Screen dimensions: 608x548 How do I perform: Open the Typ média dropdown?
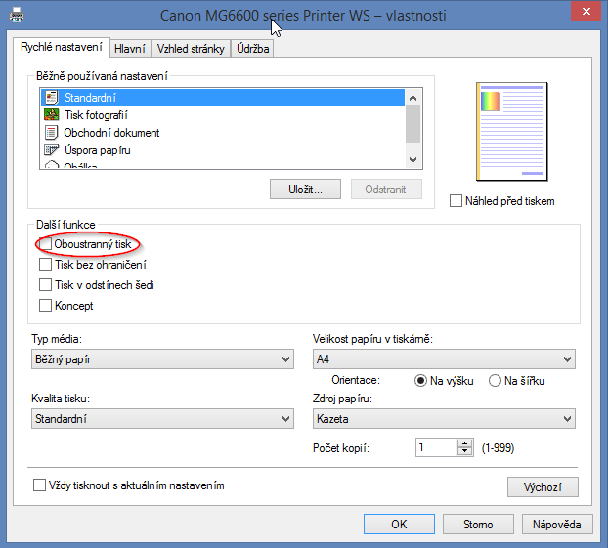pos(162,359)
